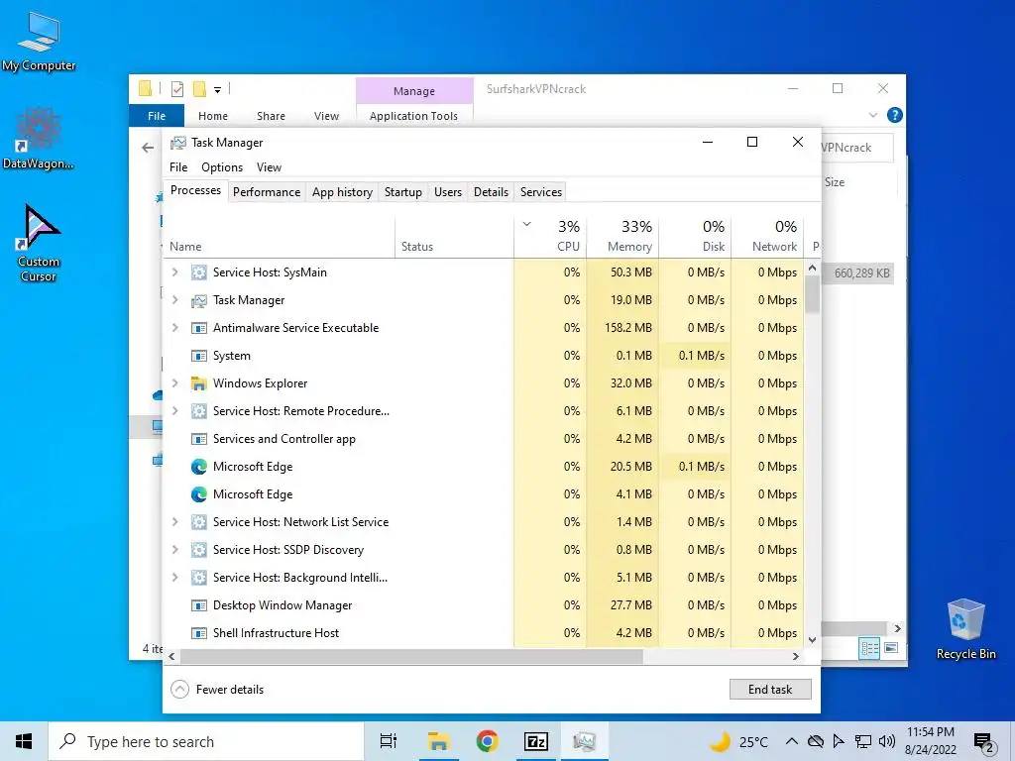Expand Service Host: Background Intelli... group
Image resolution: width=1015 pixels, height=761 pixels.
[174, 578]
